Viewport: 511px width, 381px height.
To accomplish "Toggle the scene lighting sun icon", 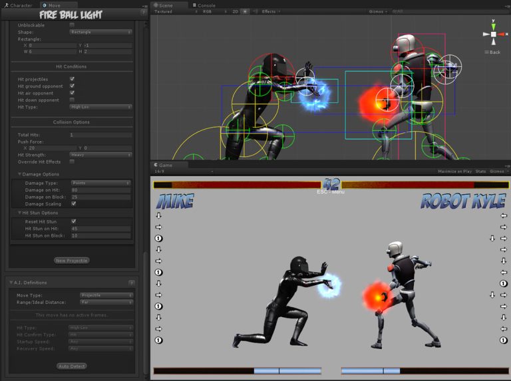I will 244,11.
